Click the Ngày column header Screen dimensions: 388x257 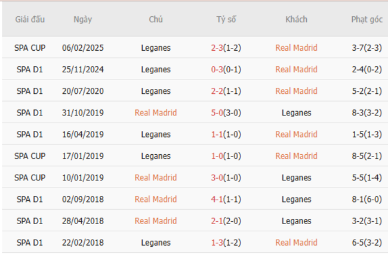82,19
